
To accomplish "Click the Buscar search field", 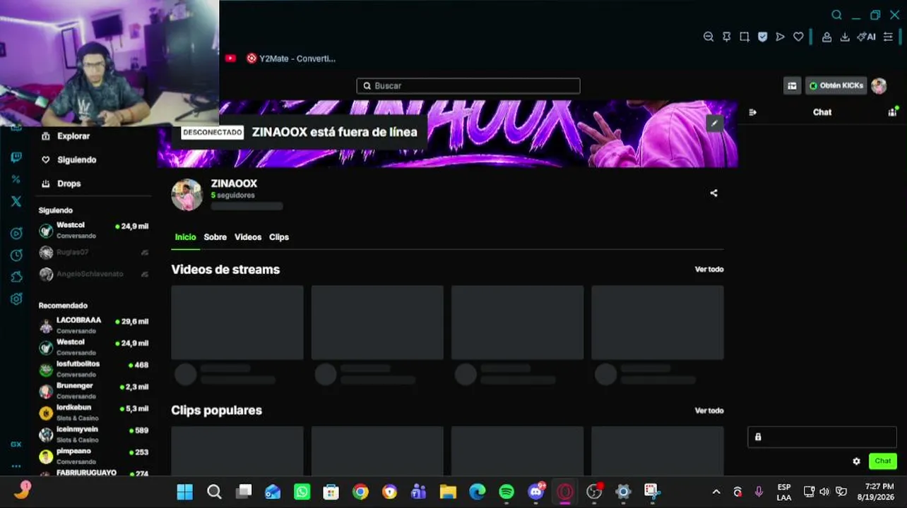I will pos(468,85).
